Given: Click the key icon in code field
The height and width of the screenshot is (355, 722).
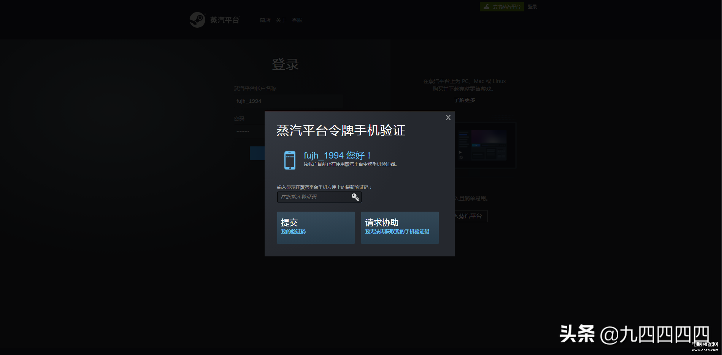Looking at the screenshot, I should 355,197.
